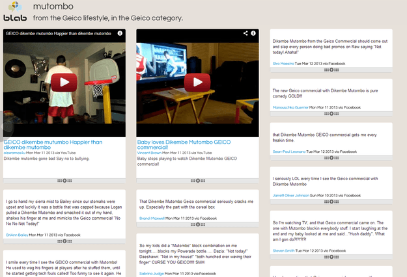Click 'pure comedy GOLD!!!' post text
Image resolution: width=407 pixels, height=277 pixels.
[x=325, y=93]
